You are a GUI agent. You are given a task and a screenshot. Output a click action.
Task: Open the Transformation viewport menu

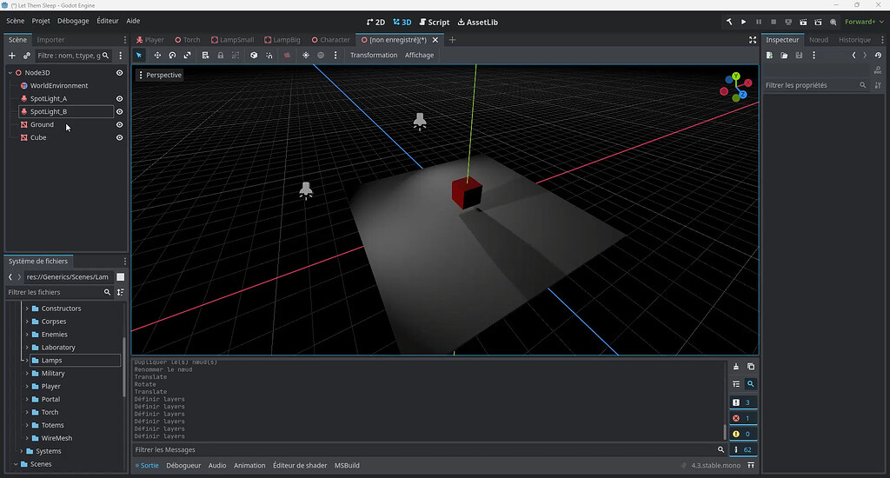tap(374, 55)
